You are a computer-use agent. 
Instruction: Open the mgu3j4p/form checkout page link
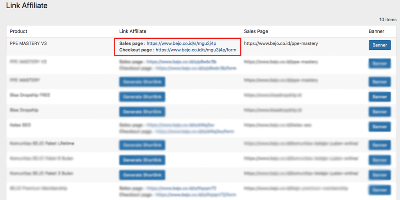click(x=196, y=50)
